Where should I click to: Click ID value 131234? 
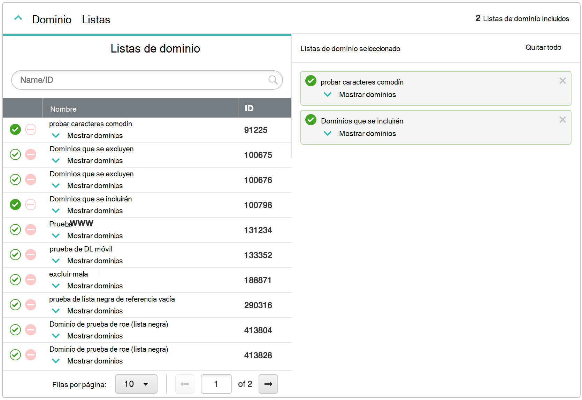click(258, 230)
